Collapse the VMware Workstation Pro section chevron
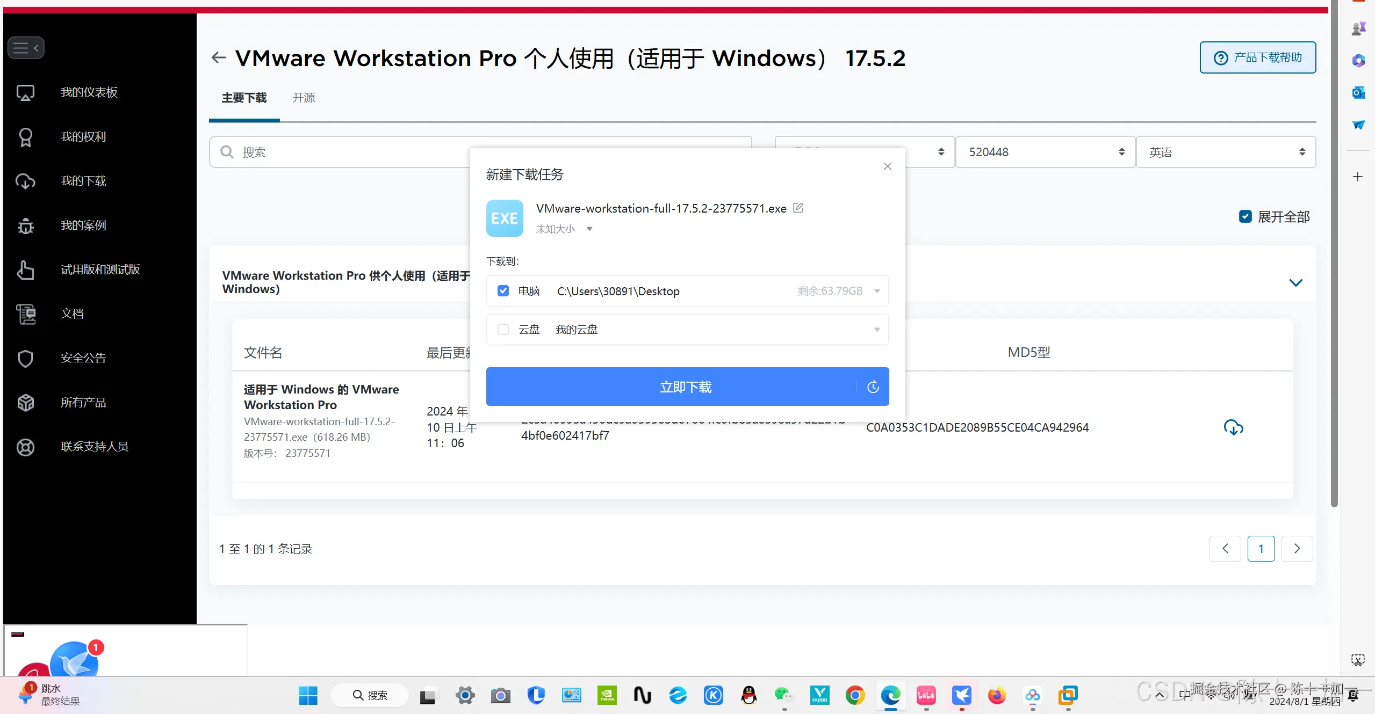 pos(1295,282)
